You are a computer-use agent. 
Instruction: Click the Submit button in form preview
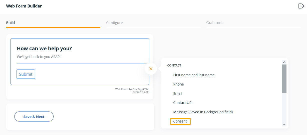tap(26, 74)
